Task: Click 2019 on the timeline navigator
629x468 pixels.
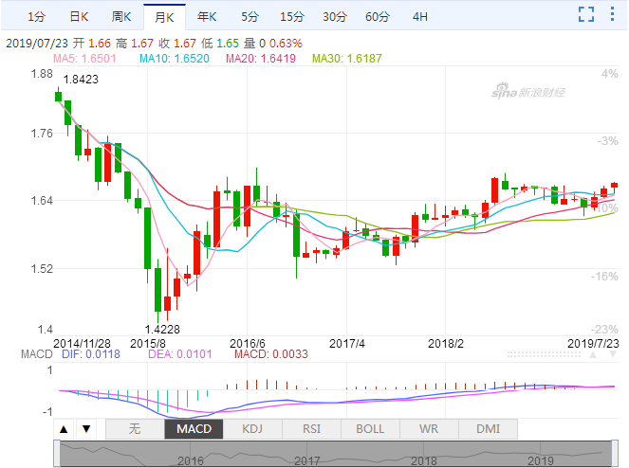Action: click(541, 461)
